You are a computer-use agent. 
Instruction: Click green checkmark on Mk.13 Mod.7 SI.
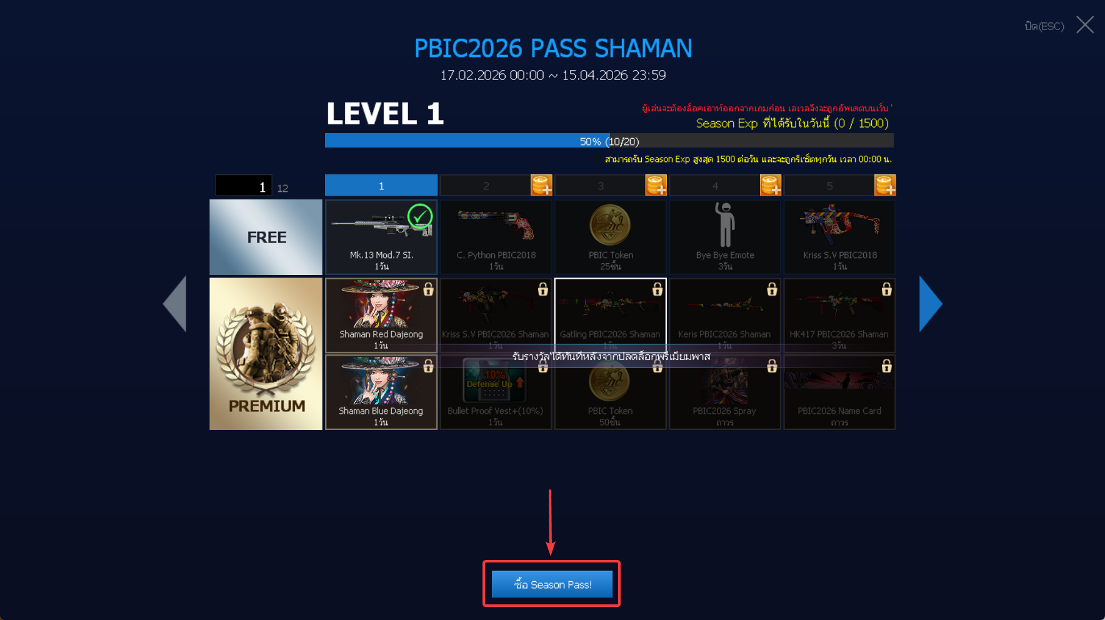[x=420, y=217]
